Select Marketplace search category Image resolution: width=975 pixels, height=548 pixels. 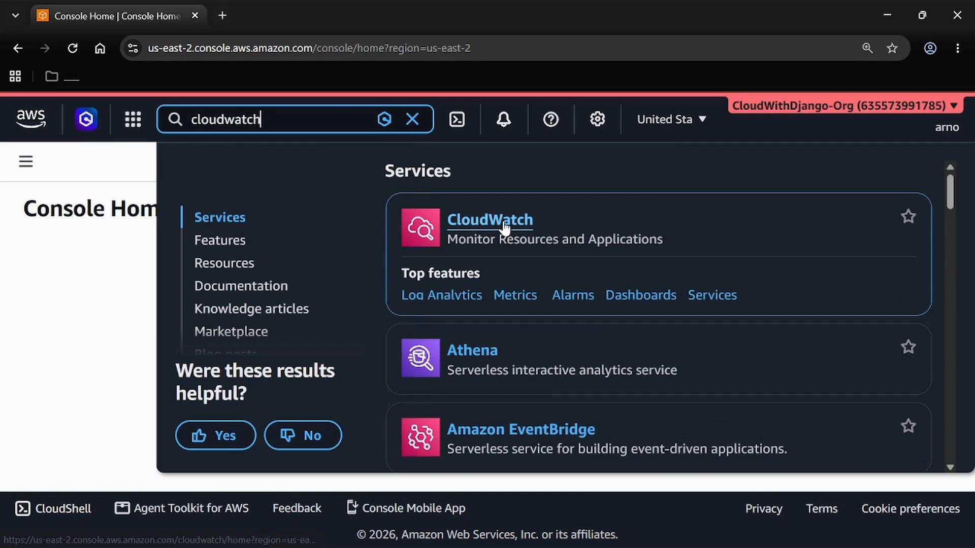pyautogui.click(x=231, y=331)
